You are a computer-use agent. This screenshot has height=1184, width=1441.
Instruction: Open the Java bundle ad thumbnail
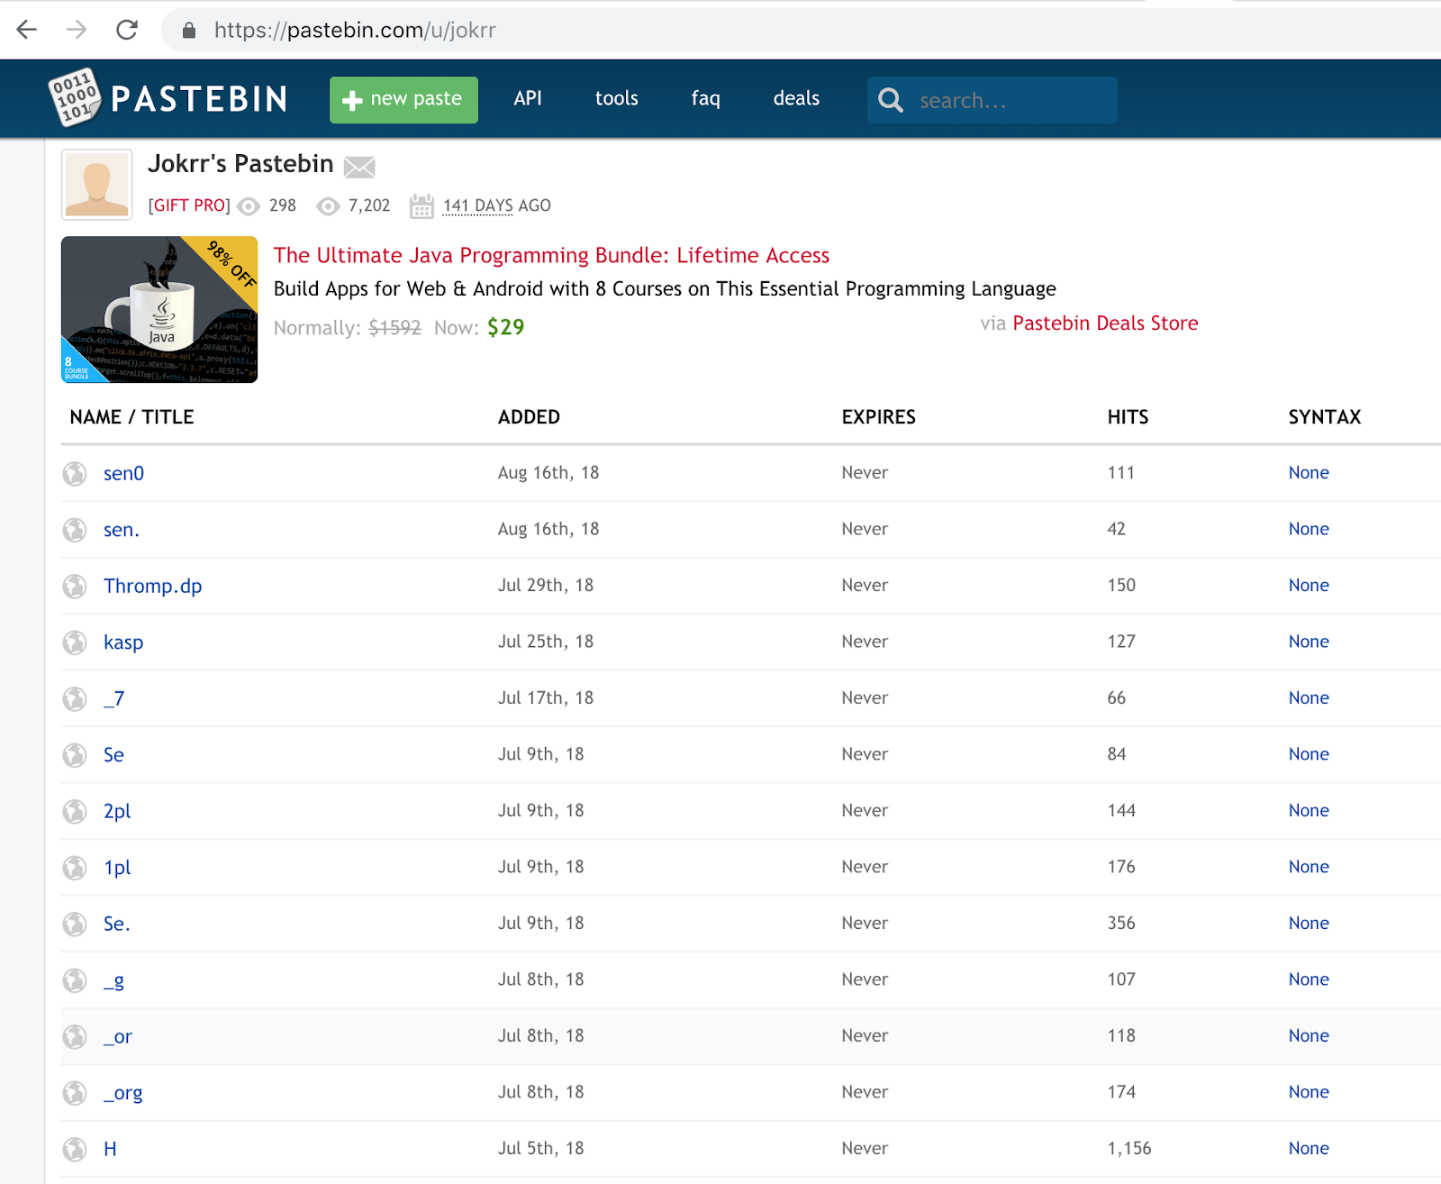[x=159, y=309]
